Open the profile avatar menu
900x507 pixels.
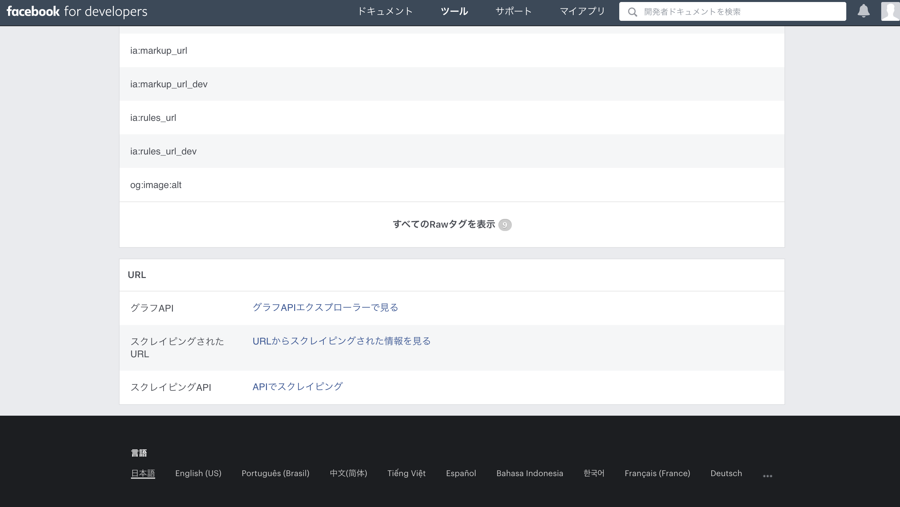tap(890, 11)
